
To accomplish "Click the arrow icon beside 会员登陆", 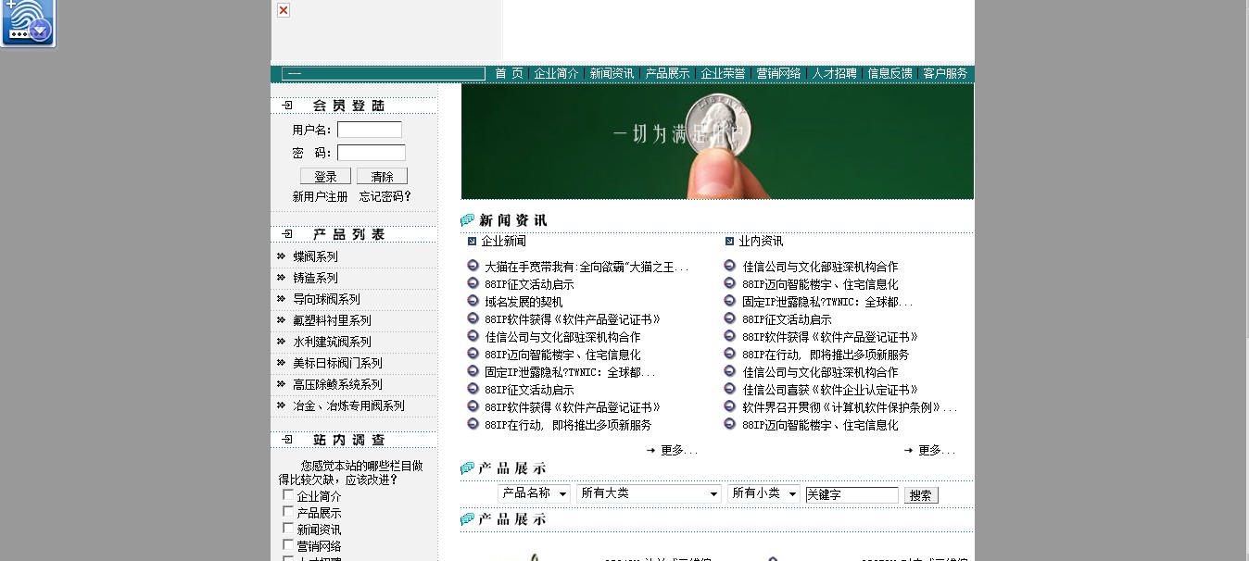I will point(287,106).
